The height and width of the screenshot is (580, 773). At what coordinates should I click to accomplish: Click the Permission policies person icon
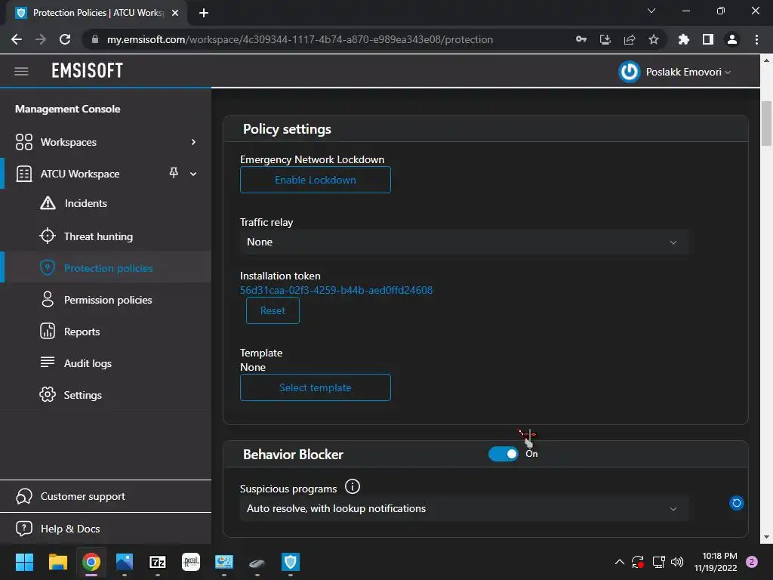coord(48,299)
